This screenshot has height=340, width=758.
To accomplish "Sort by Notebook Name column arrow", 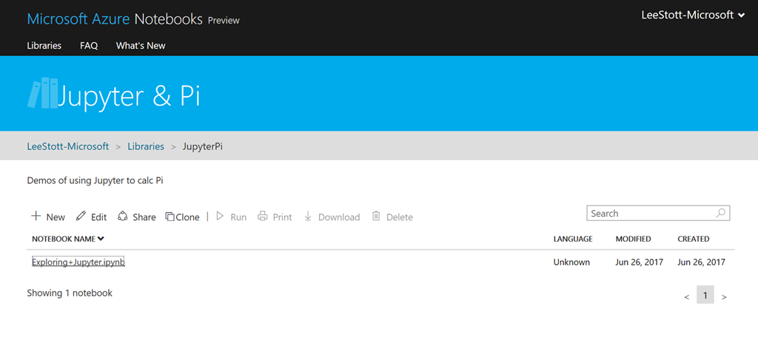I will tap(101, 239).
